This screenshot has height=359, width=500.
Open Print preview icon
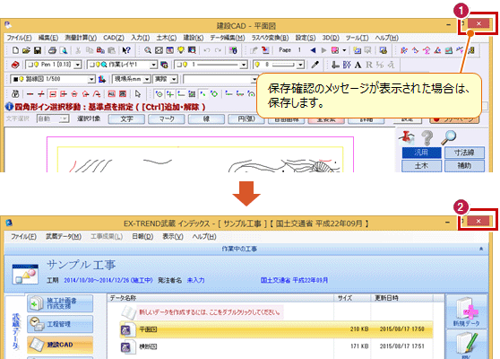click(x=64, y=50)
